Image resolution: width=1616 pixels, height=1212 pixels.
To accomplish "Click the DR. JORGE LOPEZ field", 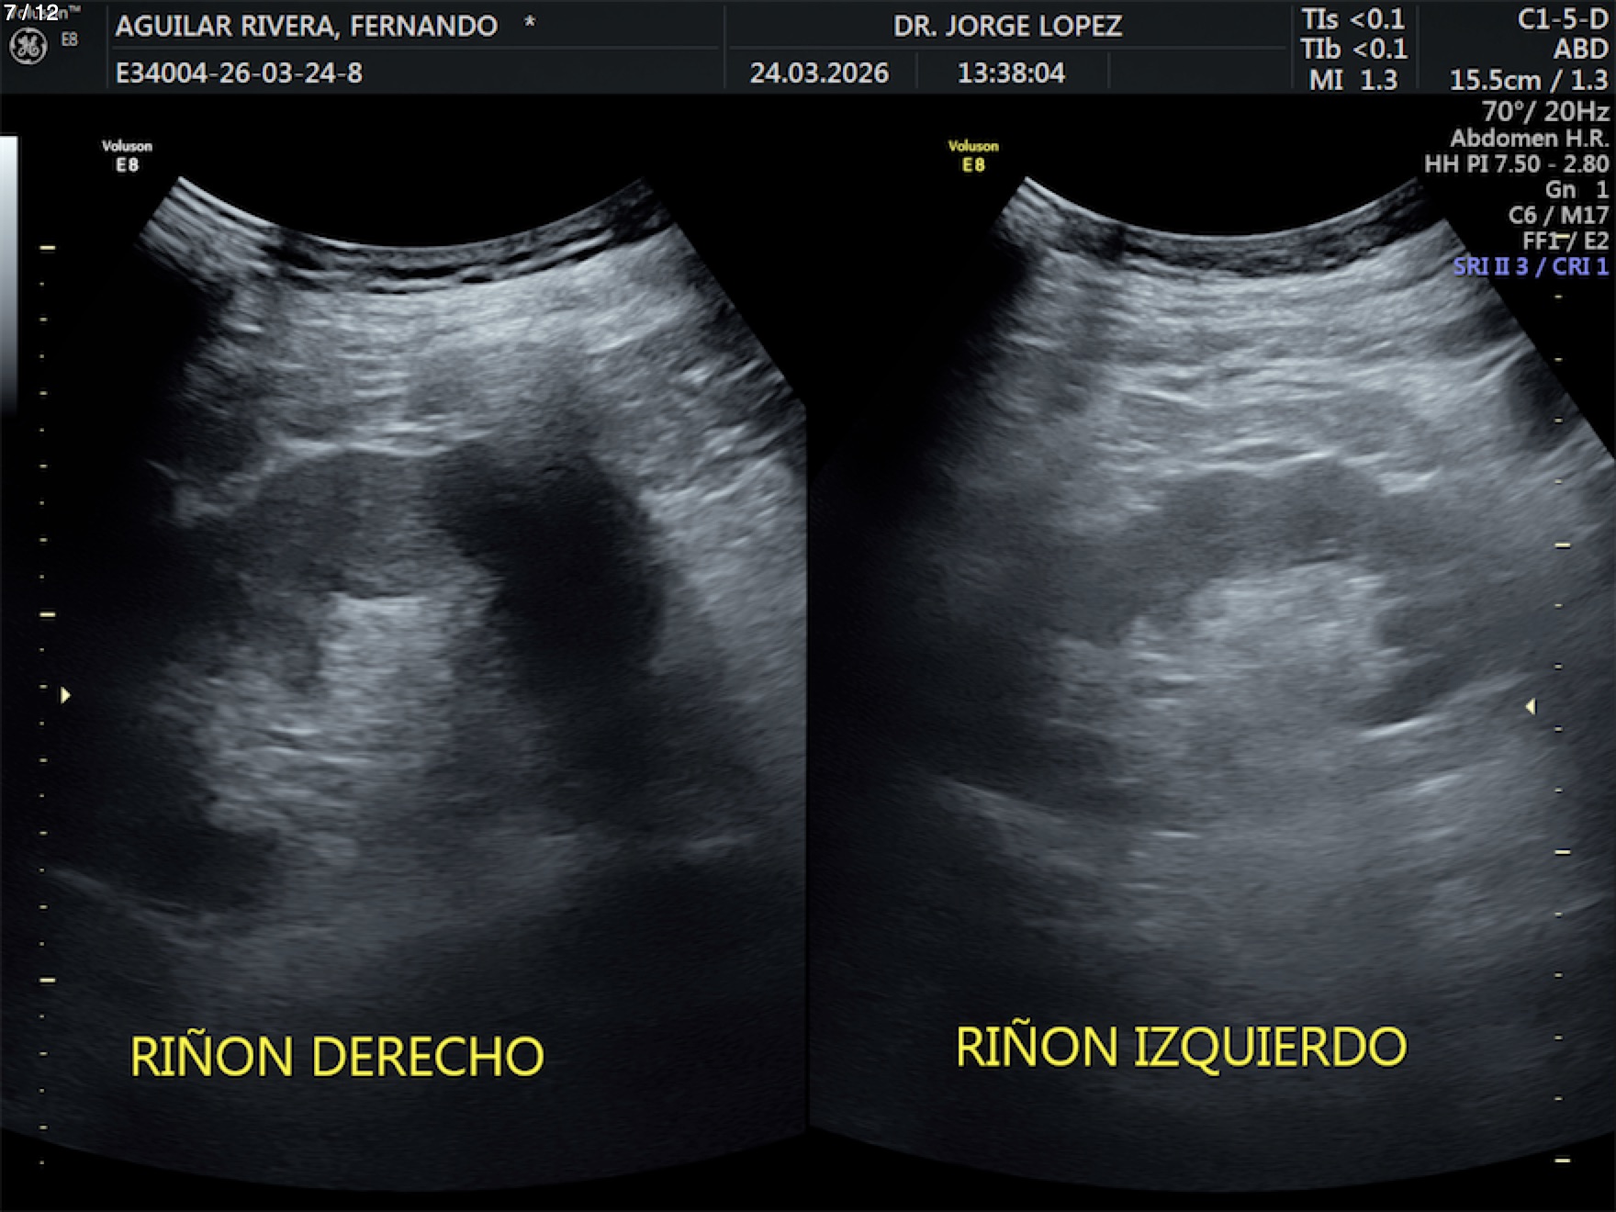I will tap(1007, 26).
